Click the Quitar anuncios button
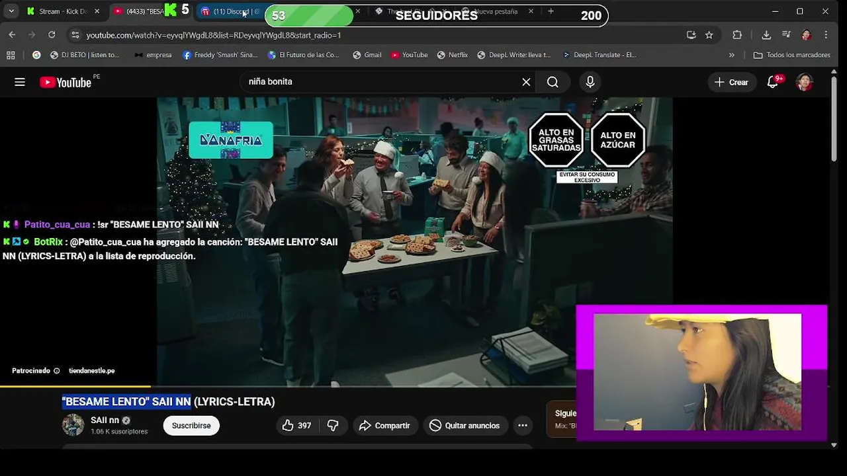Image resolution: width=847 pixels, height=476 pixels. click(465, 426)
